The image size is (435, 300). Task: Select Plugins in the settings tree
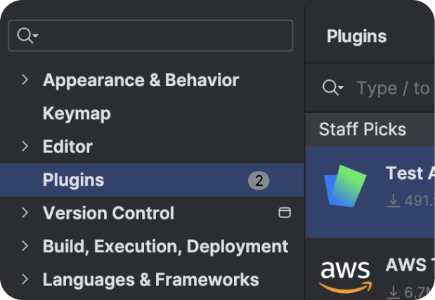pos(152,180)
